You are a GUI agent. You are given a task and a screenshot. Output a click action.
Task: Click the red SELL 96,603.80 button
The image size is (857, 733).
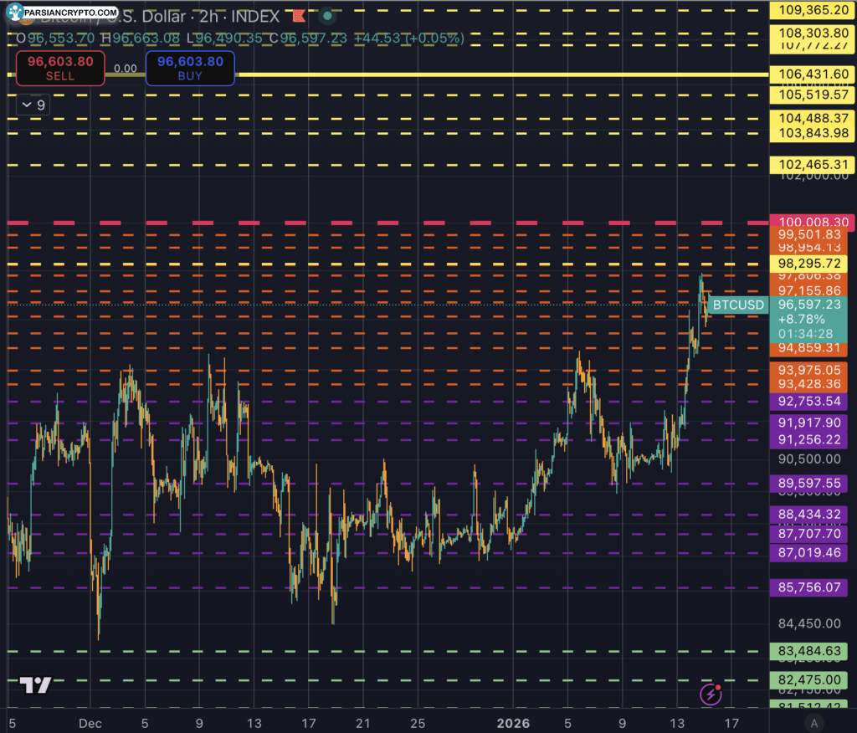60,69
